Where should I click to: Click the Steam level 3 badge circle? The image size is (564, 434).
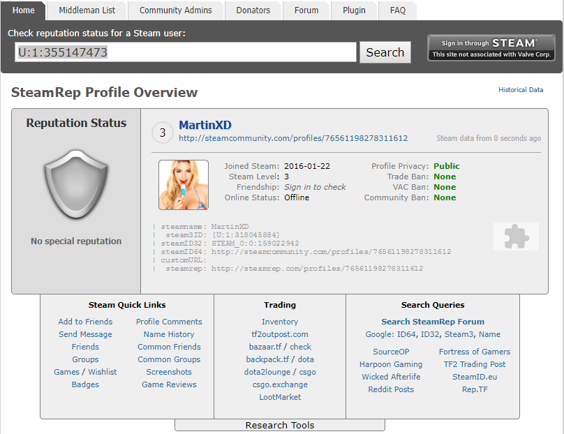pyautogui.click(x=163, y=133)
